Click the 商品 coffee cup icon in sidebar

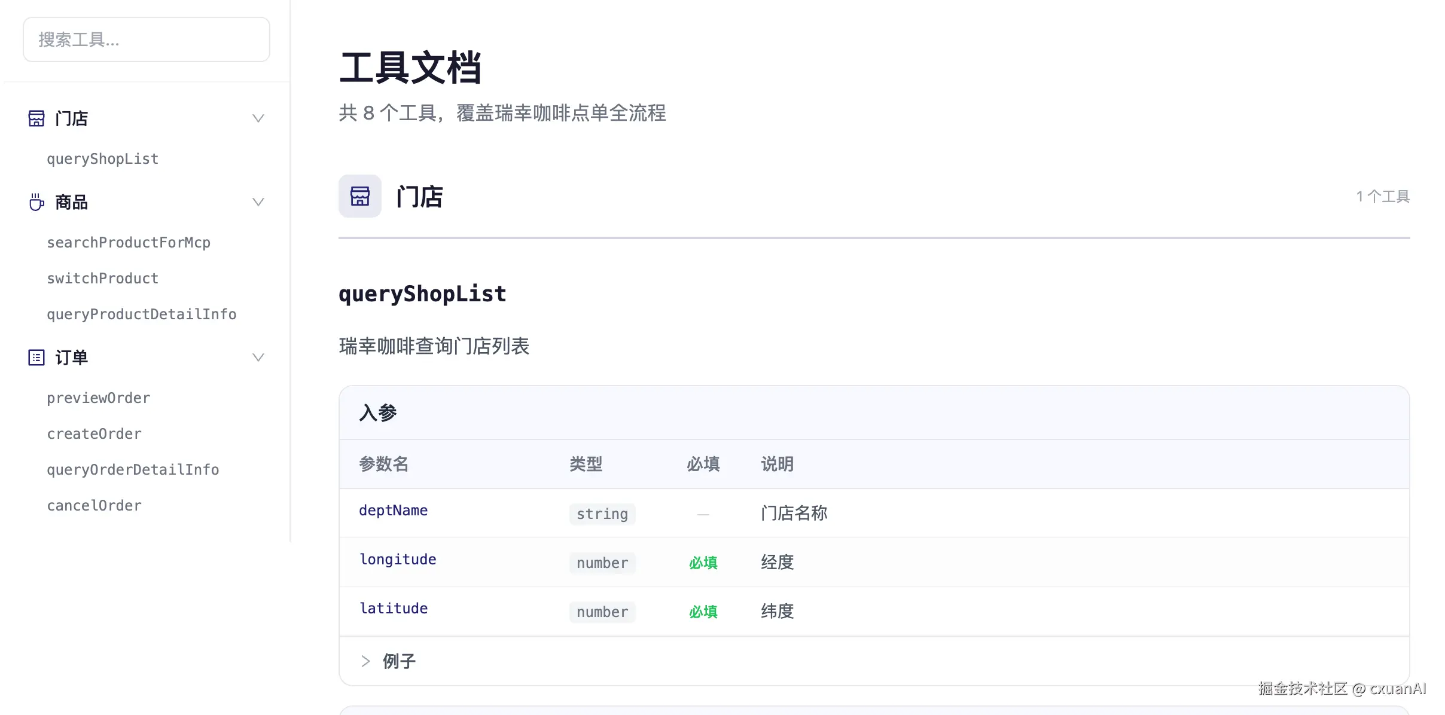coord(36,202)
